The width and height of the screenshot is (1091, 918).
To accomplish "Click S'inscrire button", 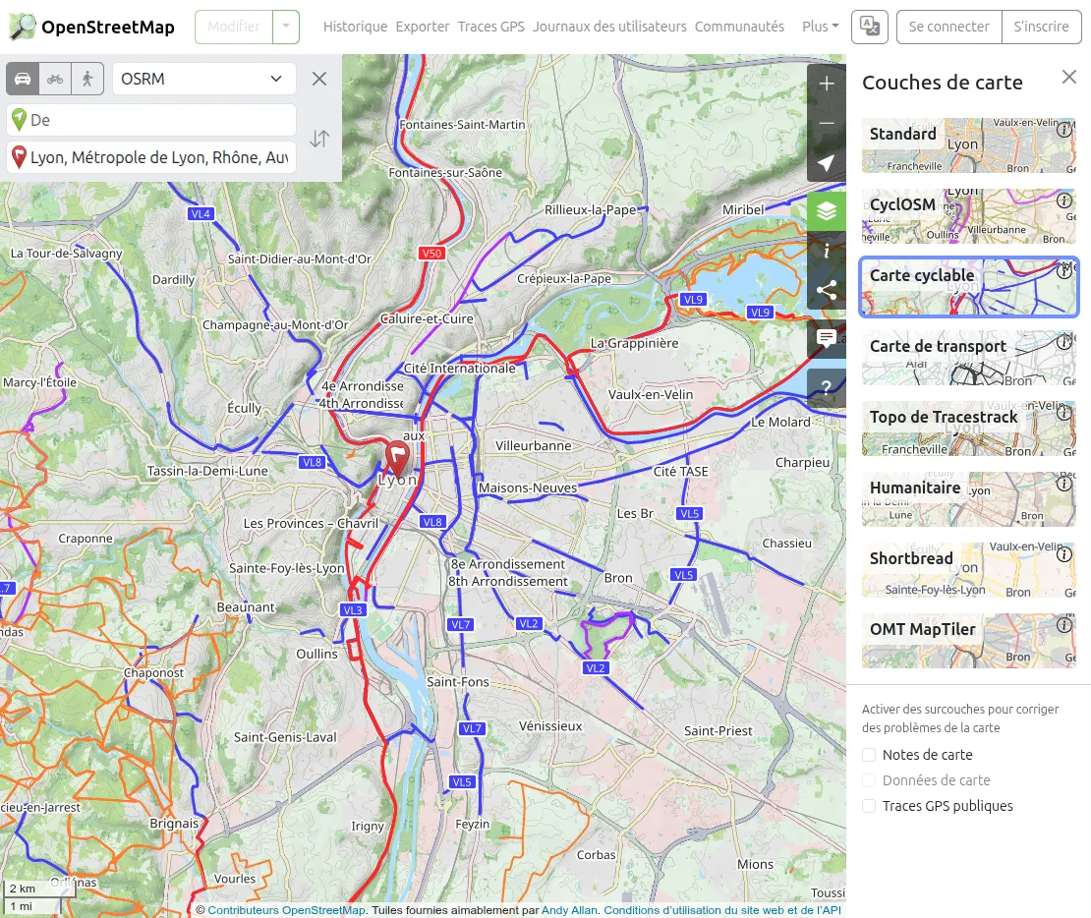I will [x=1041, y=27].
